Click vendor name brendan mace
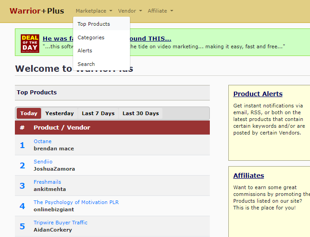This screenshot has width=310, height=237. 54,149
